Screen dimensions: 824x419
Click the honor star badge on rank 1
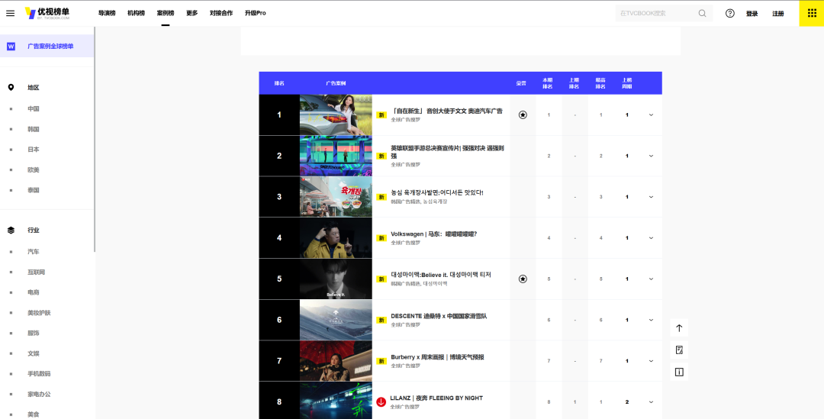coord(523,114)
